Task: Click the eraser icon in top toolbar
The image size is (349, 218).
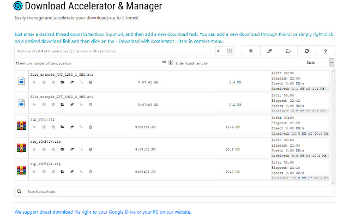Action: (268, 51)
